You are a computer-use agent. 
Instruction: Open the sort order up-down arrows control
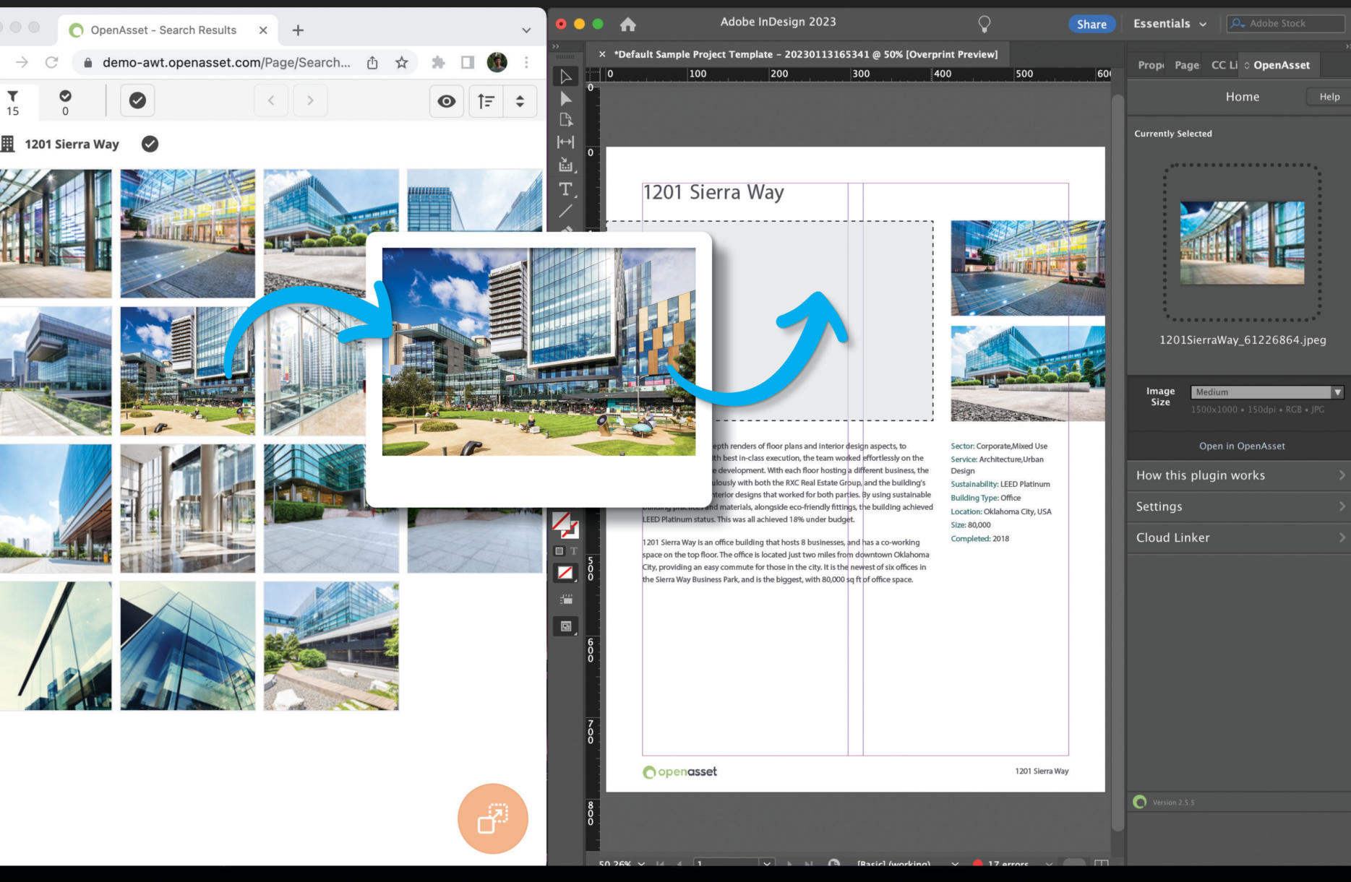point(520,101)
